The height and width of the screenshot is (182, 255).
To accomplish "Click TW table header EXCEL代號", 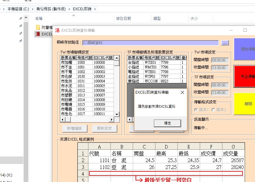I will [x=103, y=58].
